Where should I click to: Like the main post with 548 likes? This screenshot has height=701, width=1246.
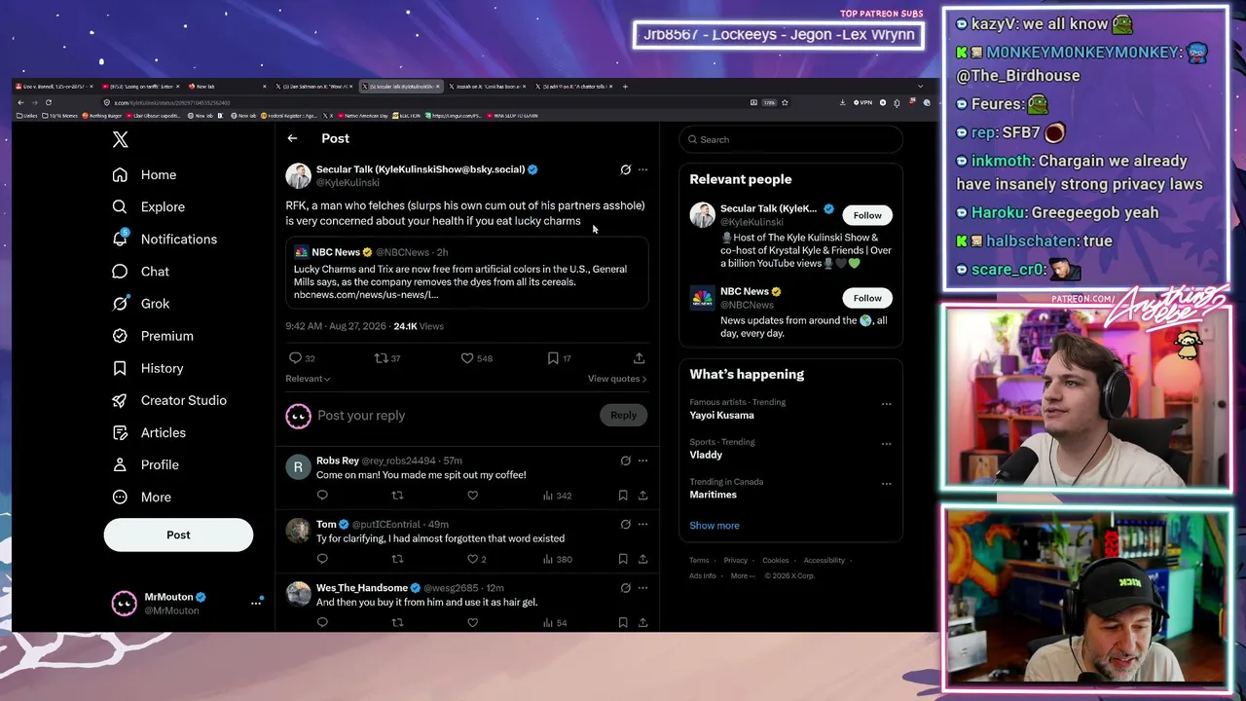click(x=477, y=358)
